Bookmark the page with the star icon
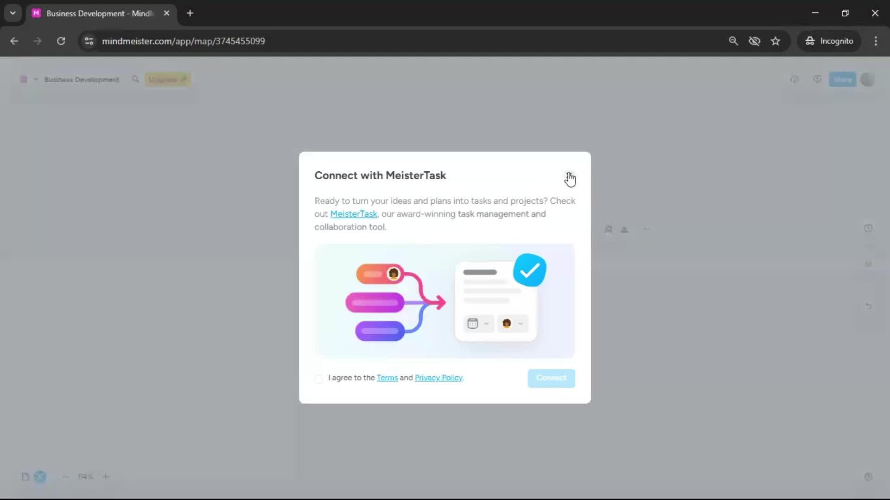The image size is (890, 500). tap(776, 41)
